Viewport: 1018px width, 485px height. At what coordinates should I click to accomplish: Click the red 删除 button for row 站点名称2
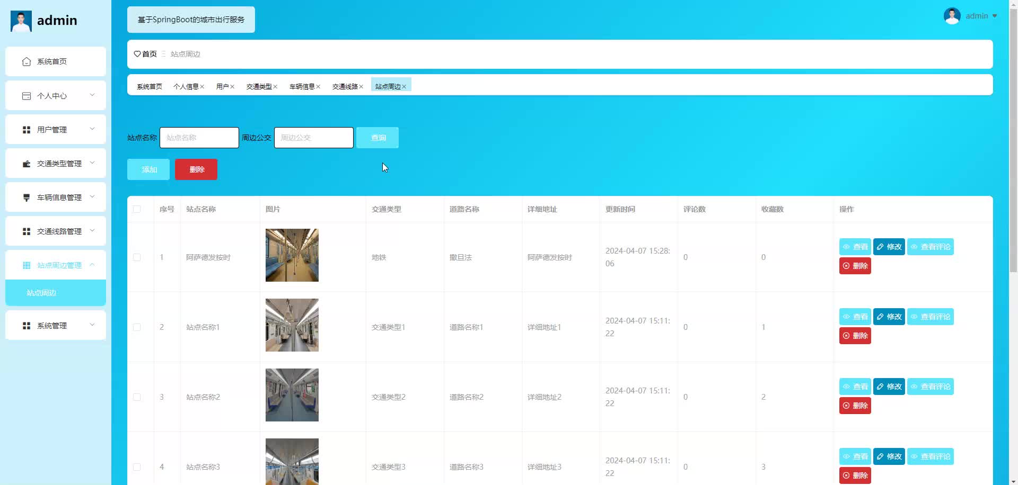click(x=855, y=406)
